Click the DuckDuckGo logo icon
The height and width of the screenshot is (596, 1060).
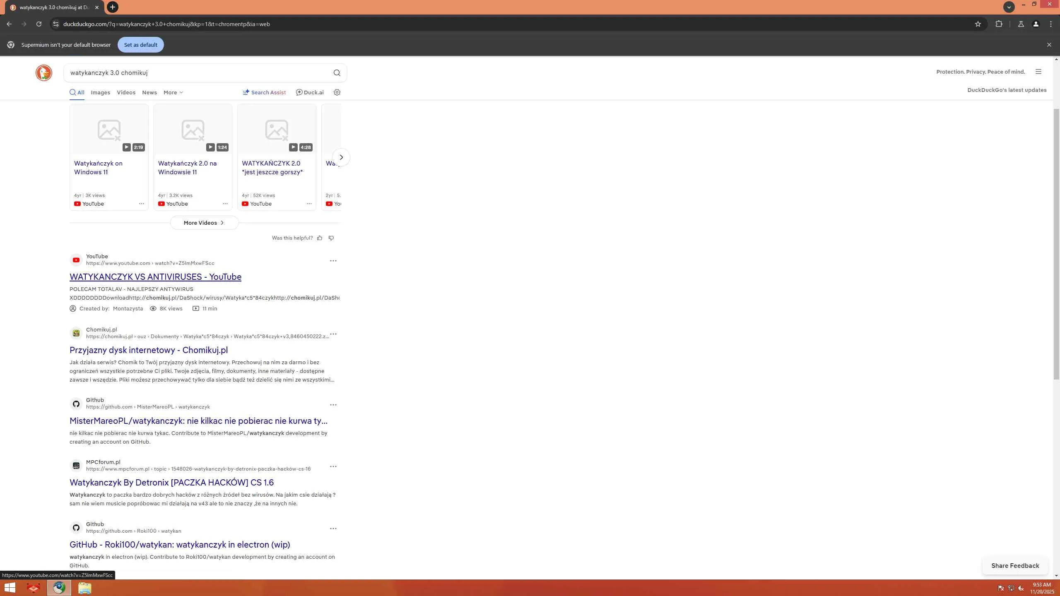tap(43, 73)
